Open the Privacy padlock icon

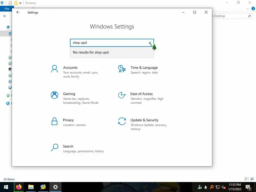pyautogui.click(x=54, y=121)
